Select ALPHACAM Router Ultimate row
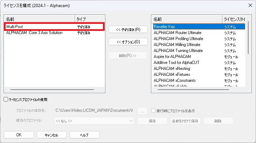This screenshot has width=256, height=143. (x=199, y=33)
